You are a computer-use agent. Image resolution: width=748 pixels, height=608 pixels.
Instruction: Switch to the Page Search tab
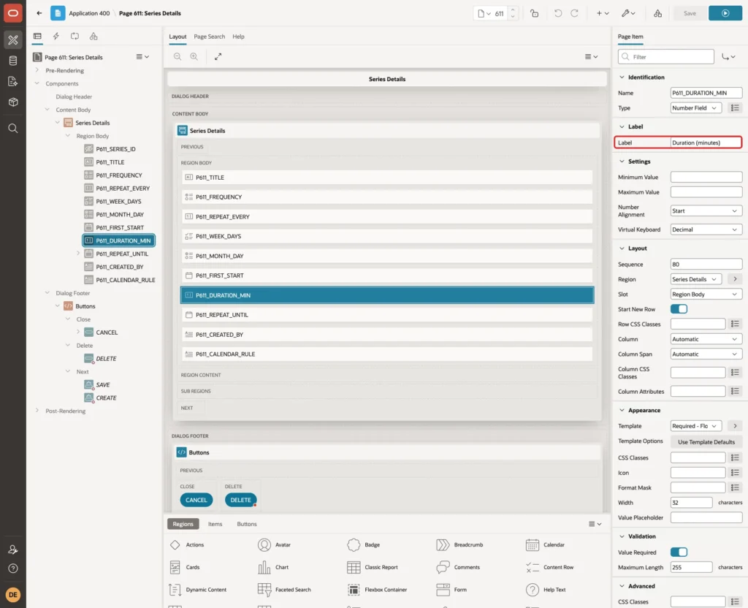[209, 37]
